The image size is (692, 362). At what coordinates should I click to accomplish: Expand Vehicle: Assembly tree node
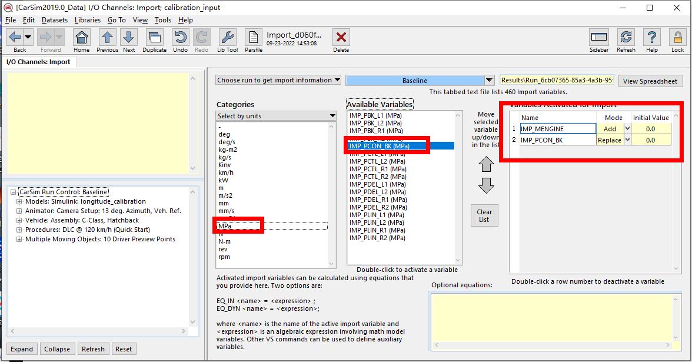(19, 220)
